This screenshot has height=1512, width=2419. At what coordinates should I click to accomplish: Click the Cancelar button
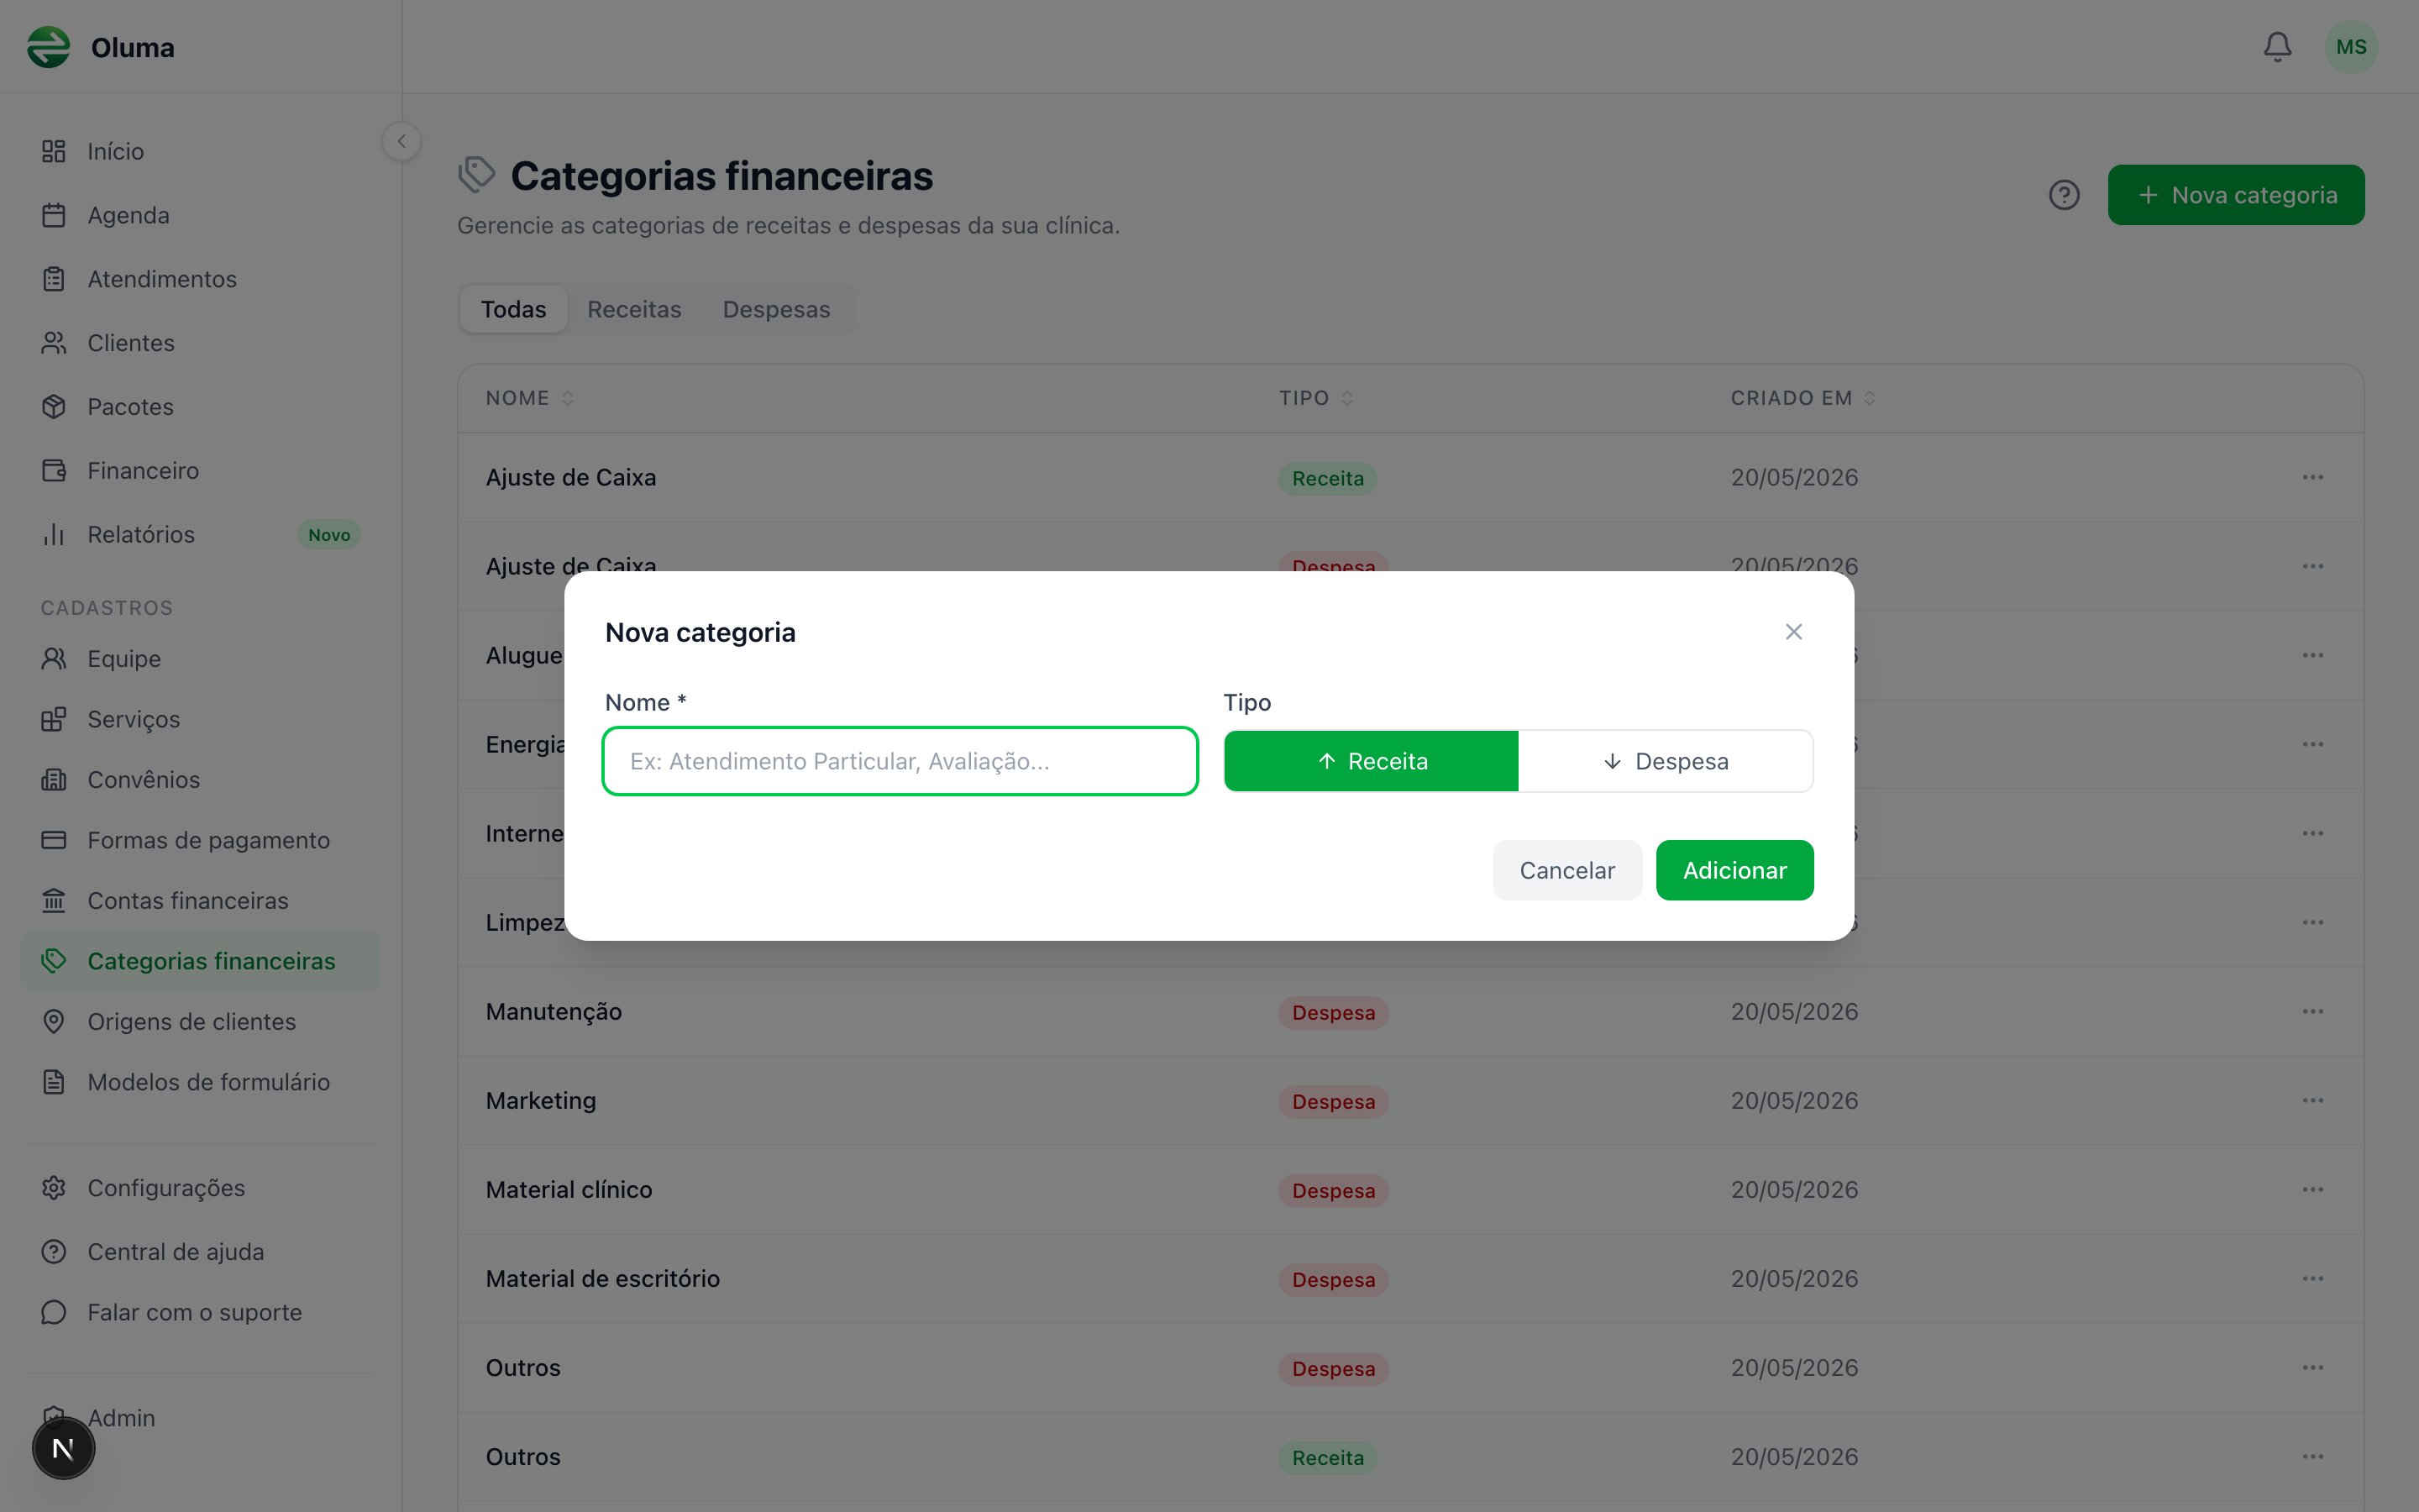click(1566, 870)
